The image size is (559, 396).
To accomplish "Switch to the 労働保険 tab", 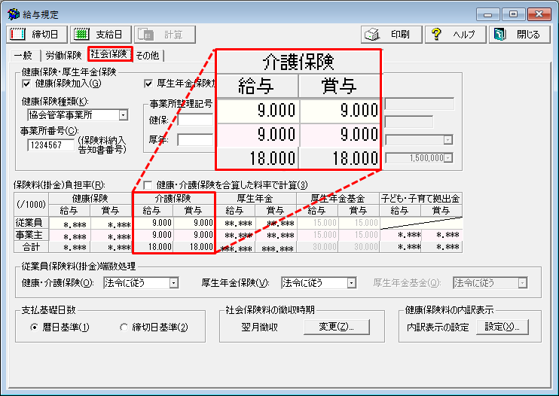I will tap(63, 55).
